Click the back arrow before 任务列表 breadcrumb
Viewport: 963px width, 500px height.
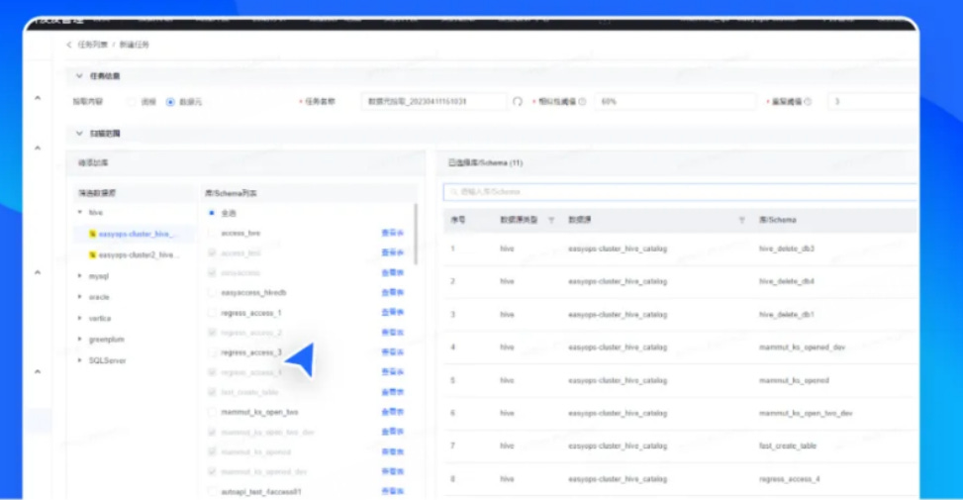point(69,45)
